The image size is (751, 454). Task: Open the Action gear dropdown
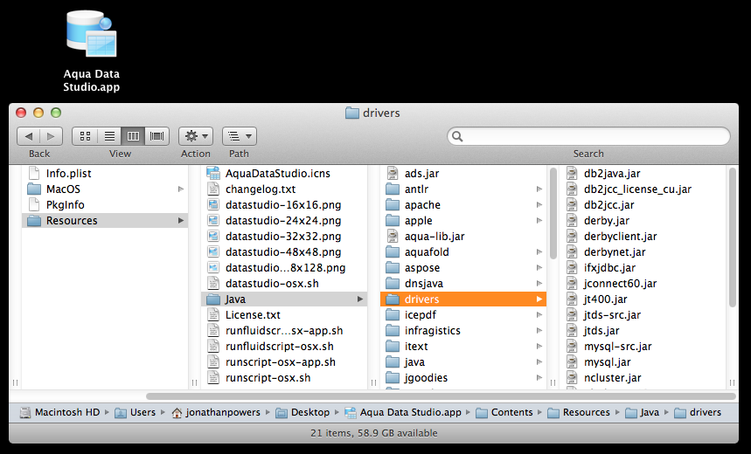click(196, 136)
